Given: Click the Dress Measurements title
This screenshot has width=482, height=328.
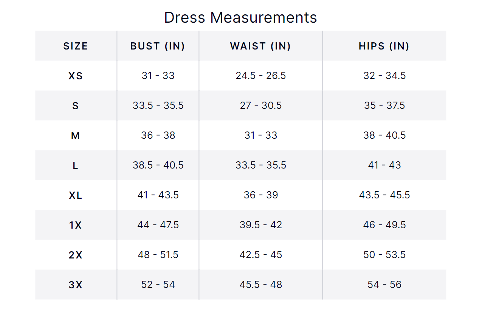Looking at the screenshot, I should (x=240, y=18).
